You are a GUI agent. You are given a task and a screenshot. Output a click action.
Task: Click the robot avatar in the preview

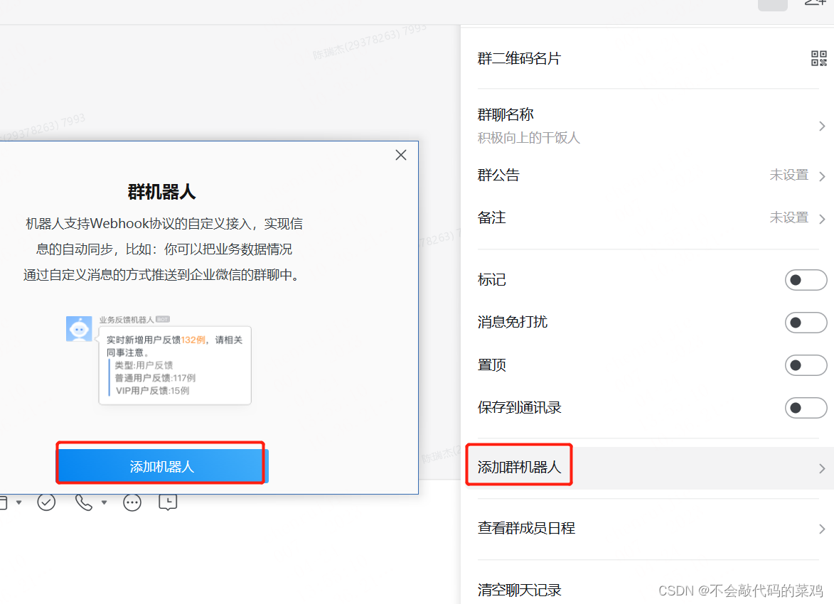[x=79, y=329]
